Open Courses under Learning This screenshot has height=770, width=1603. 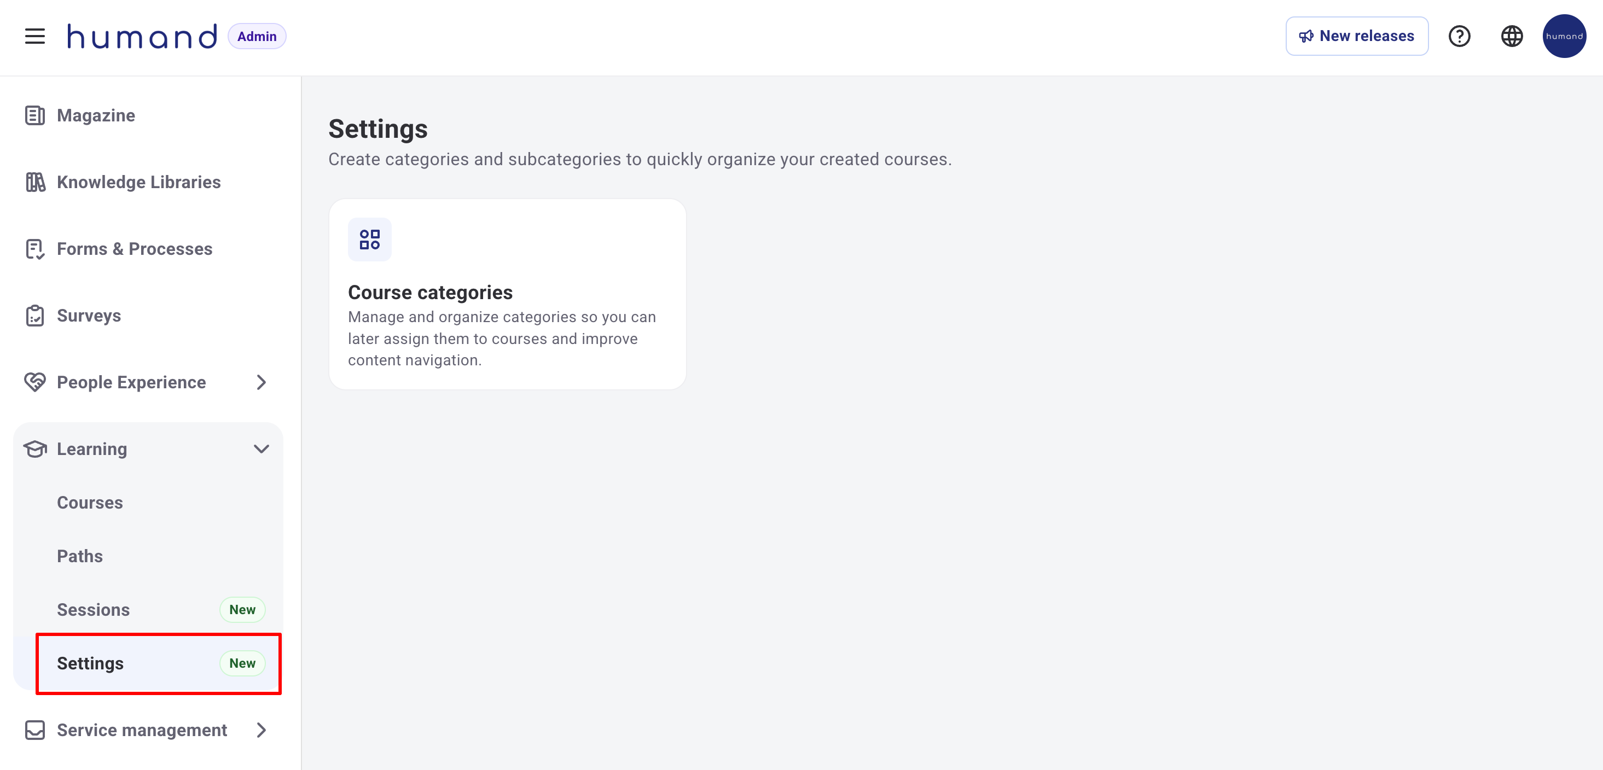pos(90,503)
